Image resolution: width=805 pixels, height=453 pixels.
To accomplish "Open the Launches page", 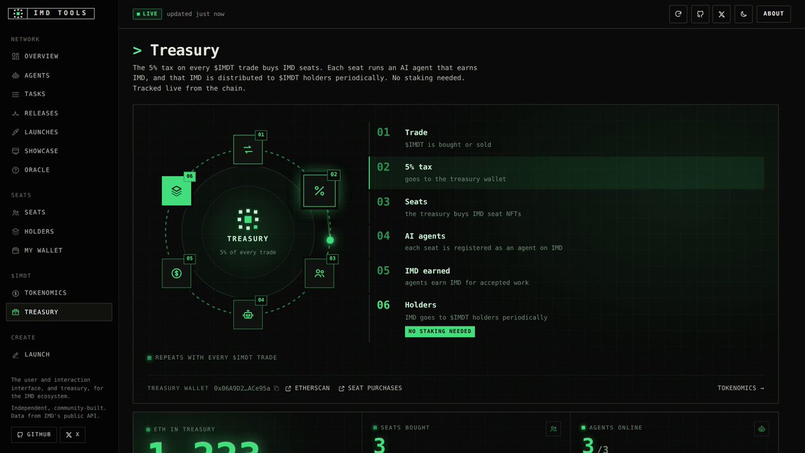I will click(x=59, y=132).
